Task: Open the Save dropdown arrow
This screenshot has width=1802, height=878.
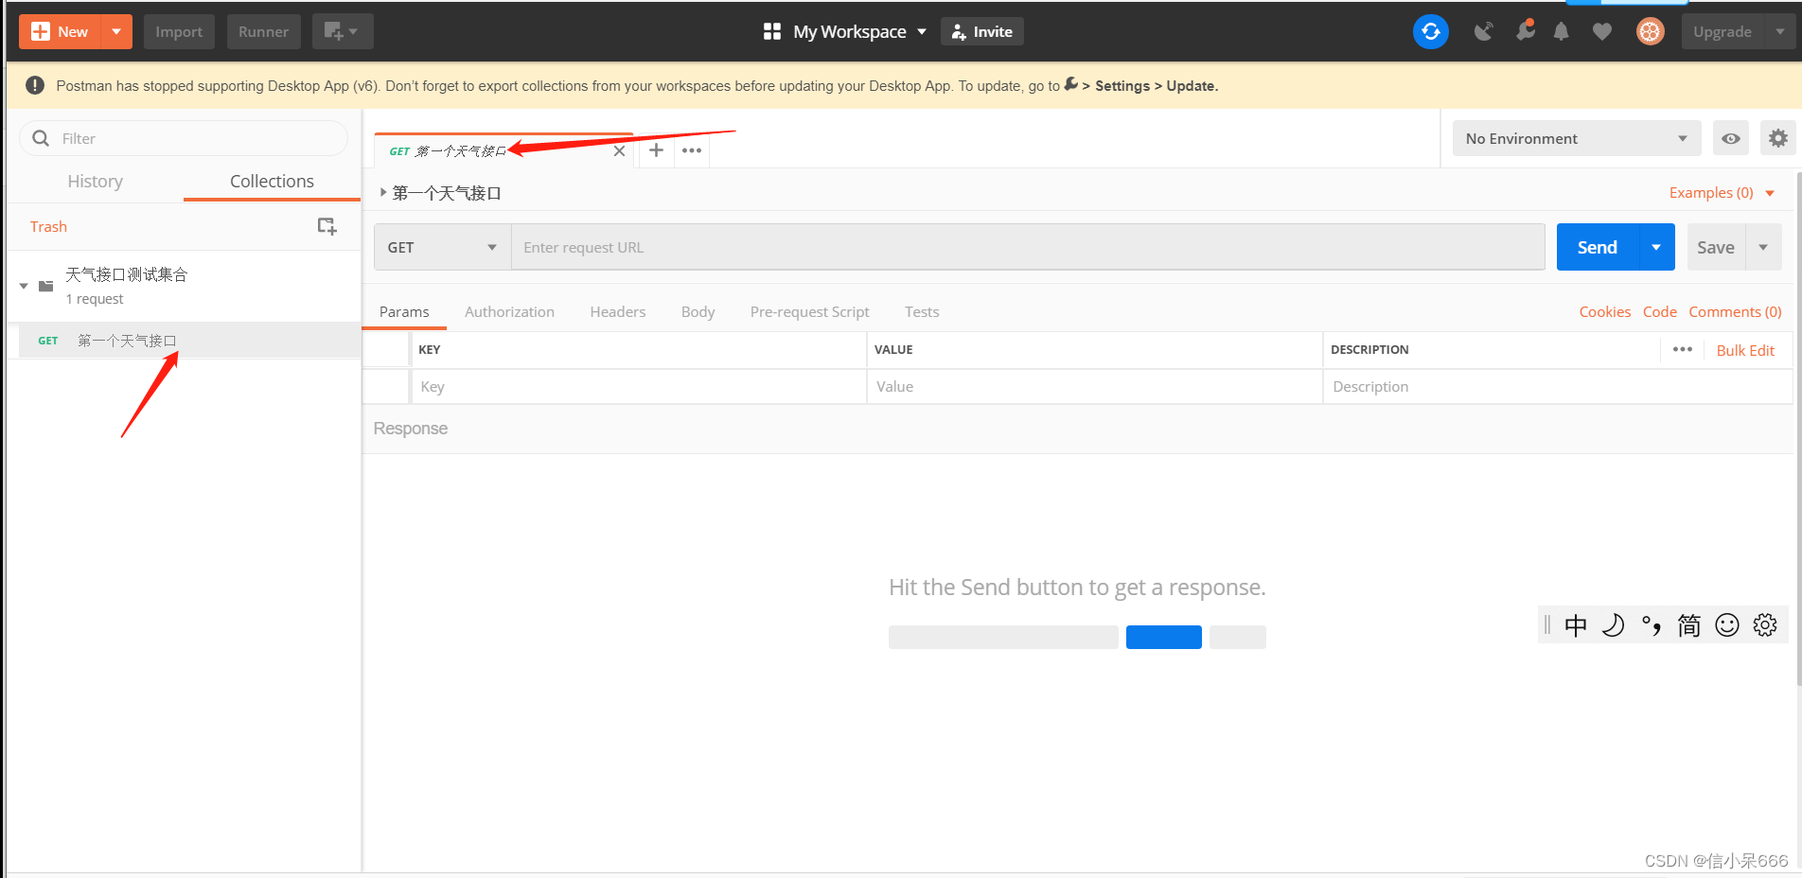Action: [1763, 247]
